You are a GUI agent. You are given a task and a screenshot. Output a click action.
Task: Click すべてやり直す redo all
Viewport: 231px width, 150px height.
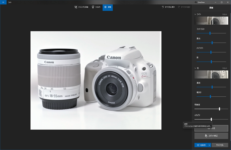(184, 7)
